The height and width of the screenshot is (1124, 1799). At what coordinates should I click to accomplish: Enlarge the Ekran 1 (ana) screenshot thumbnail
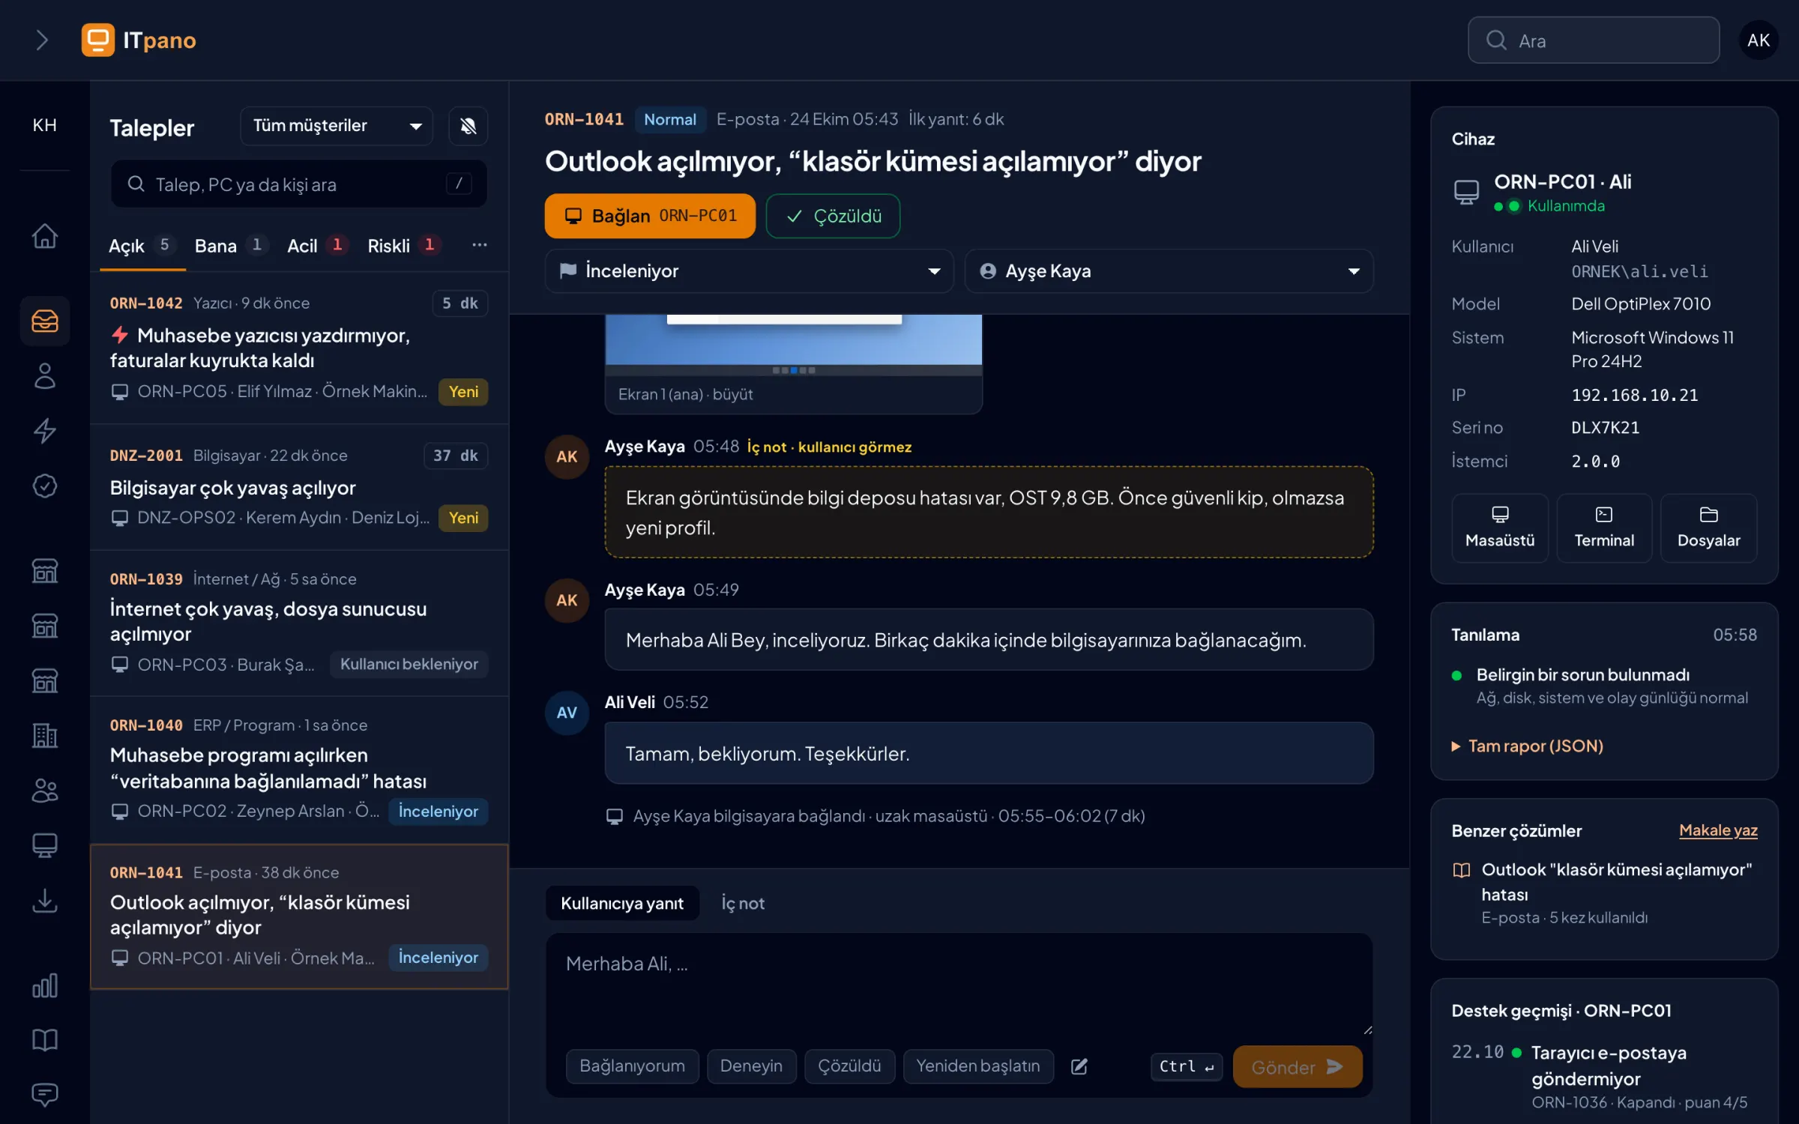[x=793, y=363]
